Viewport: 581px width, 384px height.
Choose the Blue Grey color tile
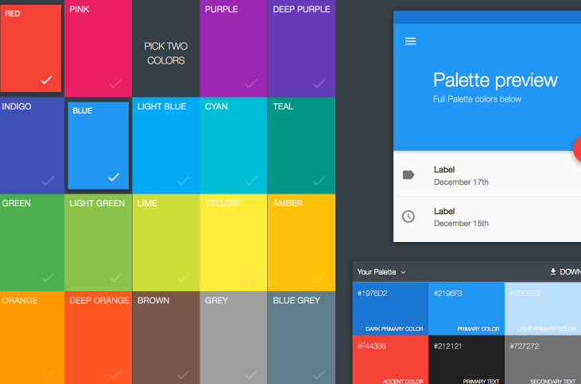[x=301, y=337]
